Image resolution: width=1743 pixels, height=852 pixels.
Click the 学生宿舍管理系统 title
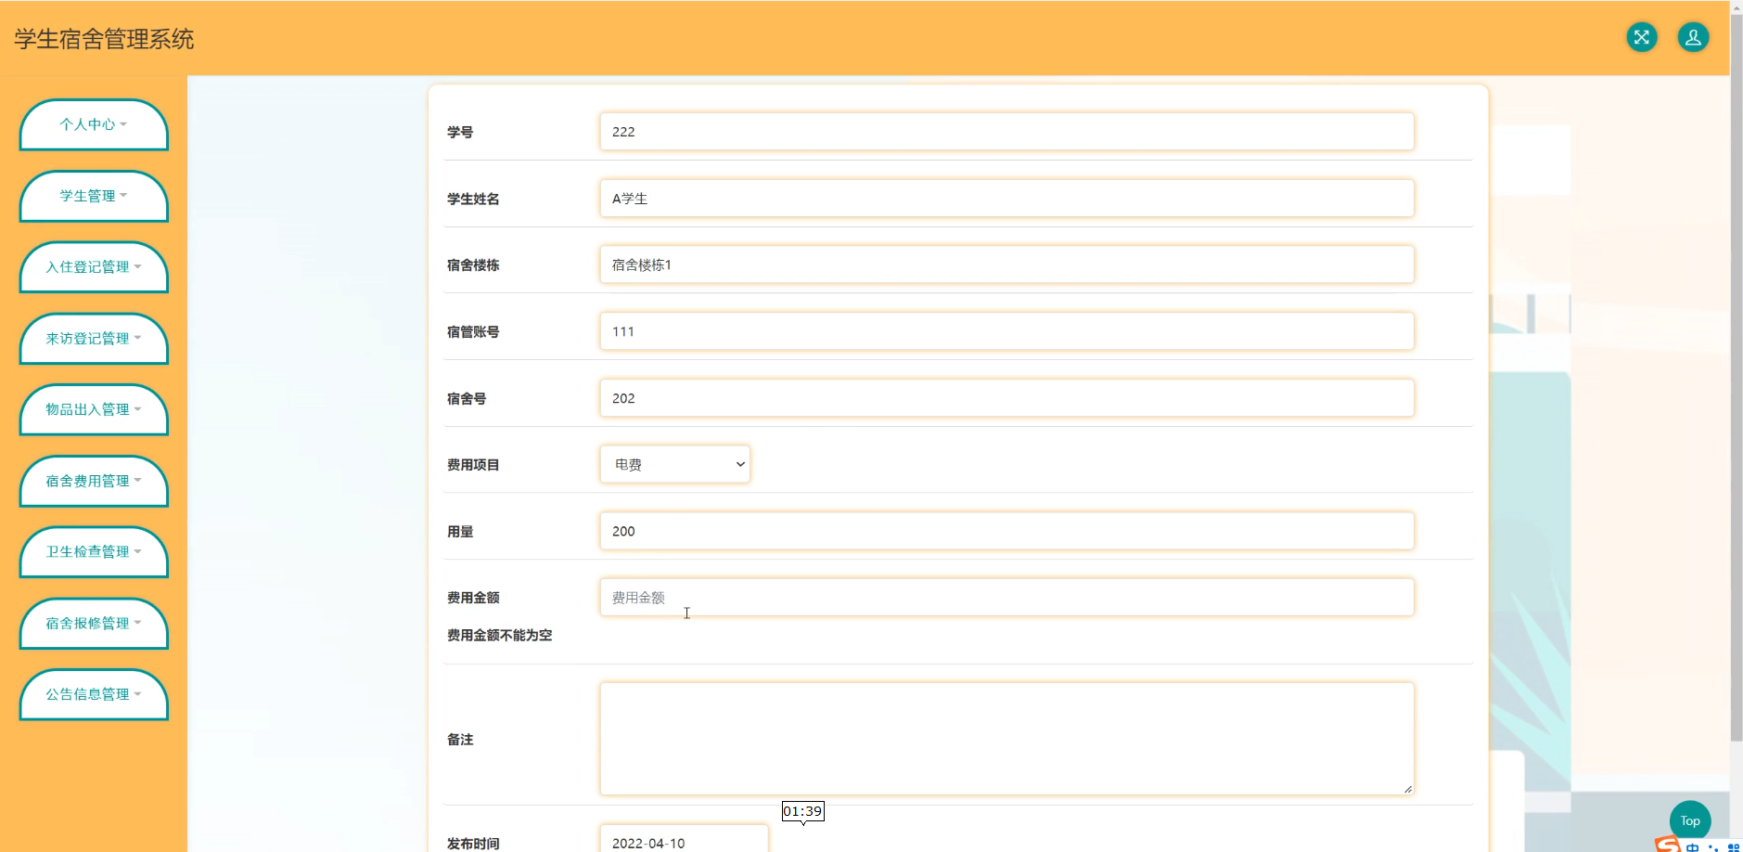point(104,39)
